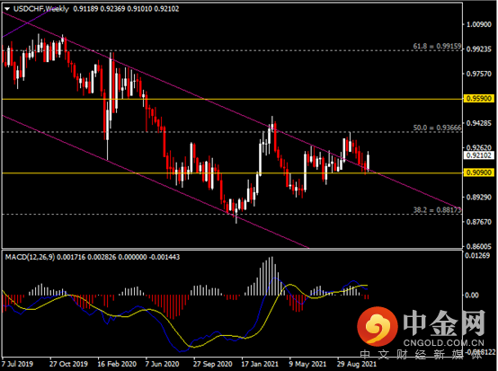Click the 0.01269 MACD scale label
498x371 pixels.
(x=477, y=255)
